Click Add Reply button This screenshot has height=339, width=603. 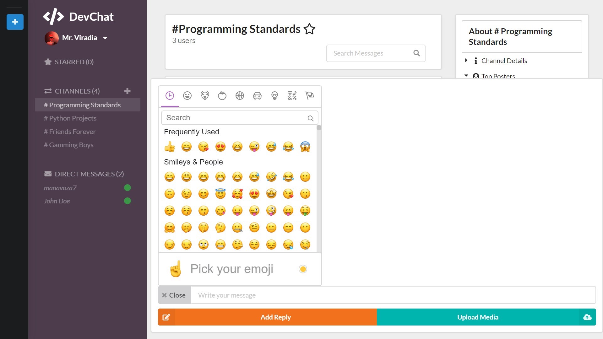pyautogui.click(x=275, y=317)
